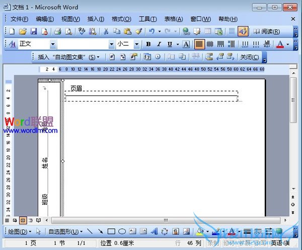The width and height of the screenshot is (302, 250).
Task: Open the Styles and Formatting pane icon
Action: [12, 44]
